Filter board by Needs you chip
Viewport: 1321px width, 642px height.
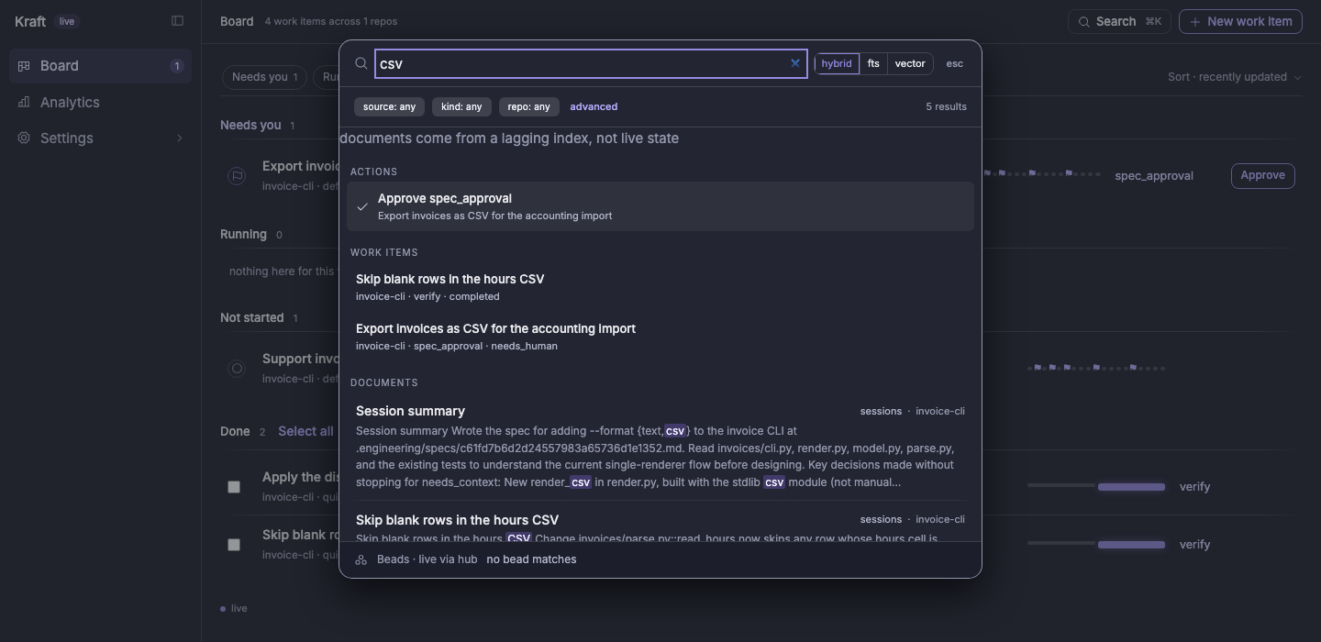click(264, 77)
